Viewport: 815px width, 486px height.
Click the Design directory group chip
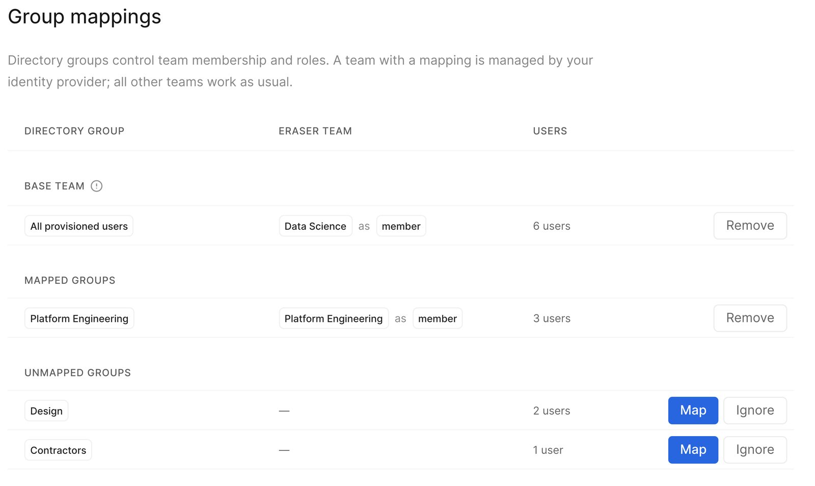(46, 411)
